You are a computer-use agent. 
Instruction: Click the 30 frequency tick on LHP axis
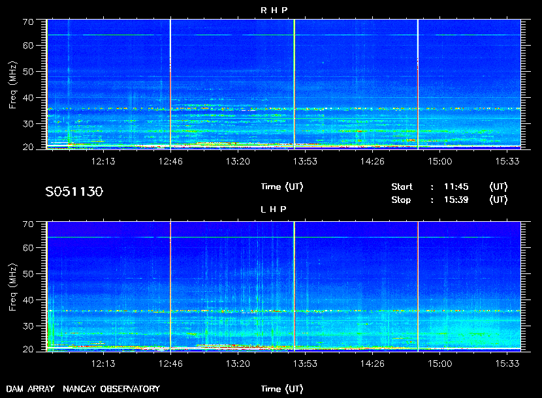[x=28, y=326]
